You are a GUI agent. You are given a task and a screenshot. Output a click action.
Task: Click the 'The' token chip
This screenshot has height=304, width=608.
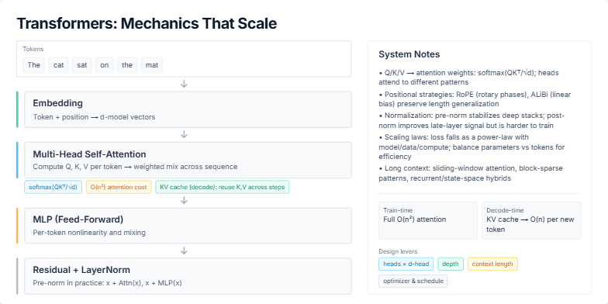coord(34,65)
